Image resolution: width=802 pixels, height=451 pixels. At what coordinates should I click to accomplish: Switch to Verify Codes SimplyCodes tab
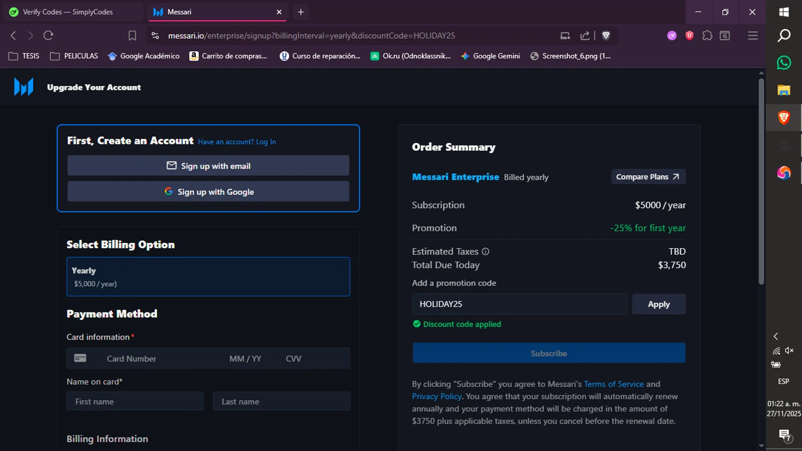click(73, 12)
